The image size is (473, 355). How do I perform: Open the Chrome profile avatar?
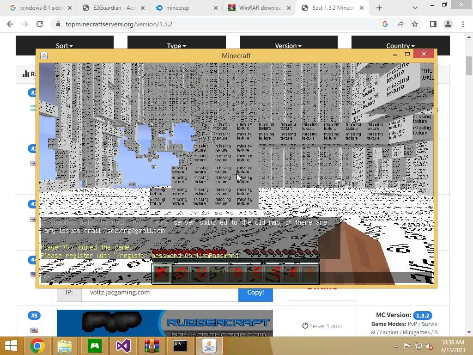(448, 24)
